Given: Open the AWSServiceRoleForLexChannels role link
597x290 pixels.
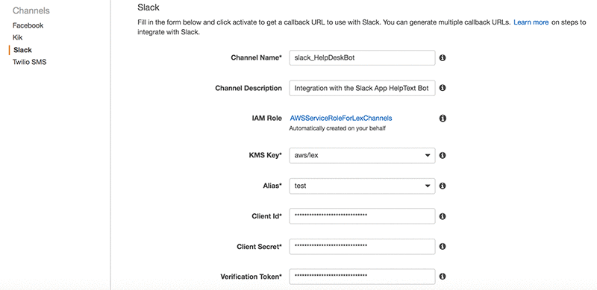Looking at the screenshot, I should [341, 118].
